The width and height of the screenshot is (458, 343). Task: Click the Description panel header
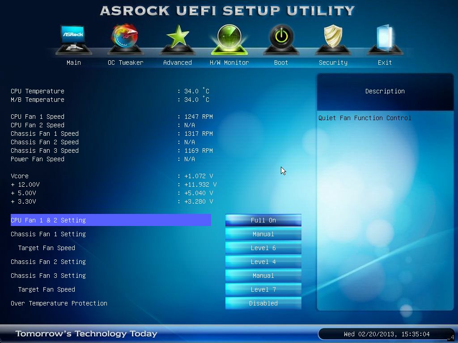coord(385,91)
